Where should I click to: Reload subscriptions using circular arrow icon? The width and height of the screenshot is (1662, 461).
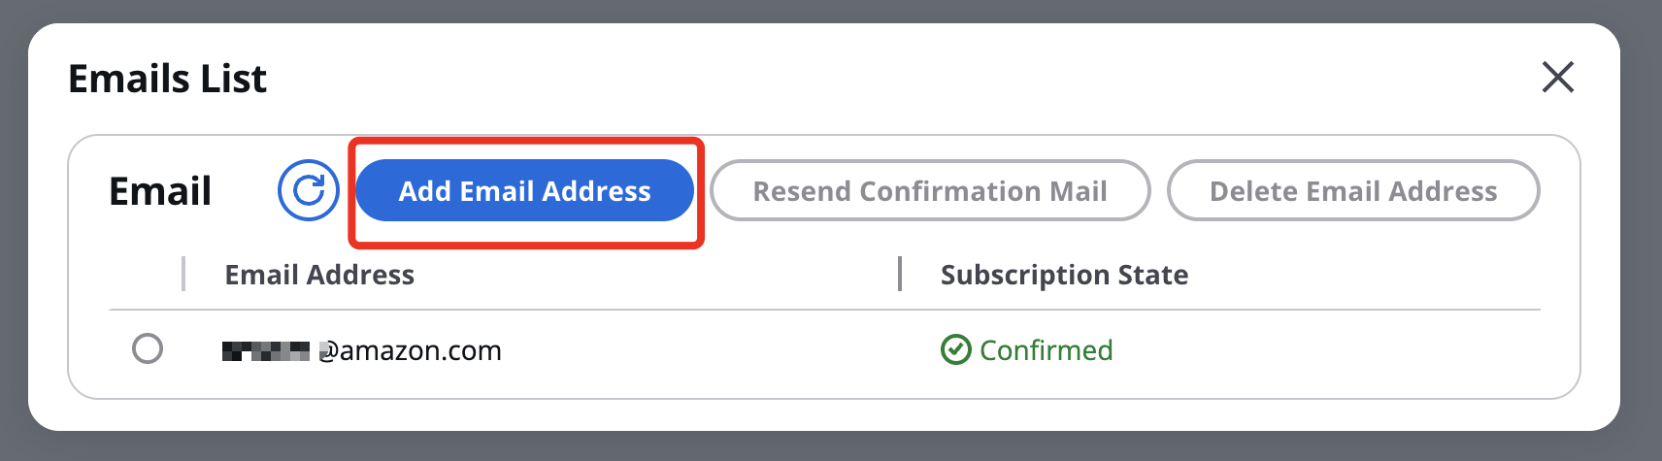[309, 190]
